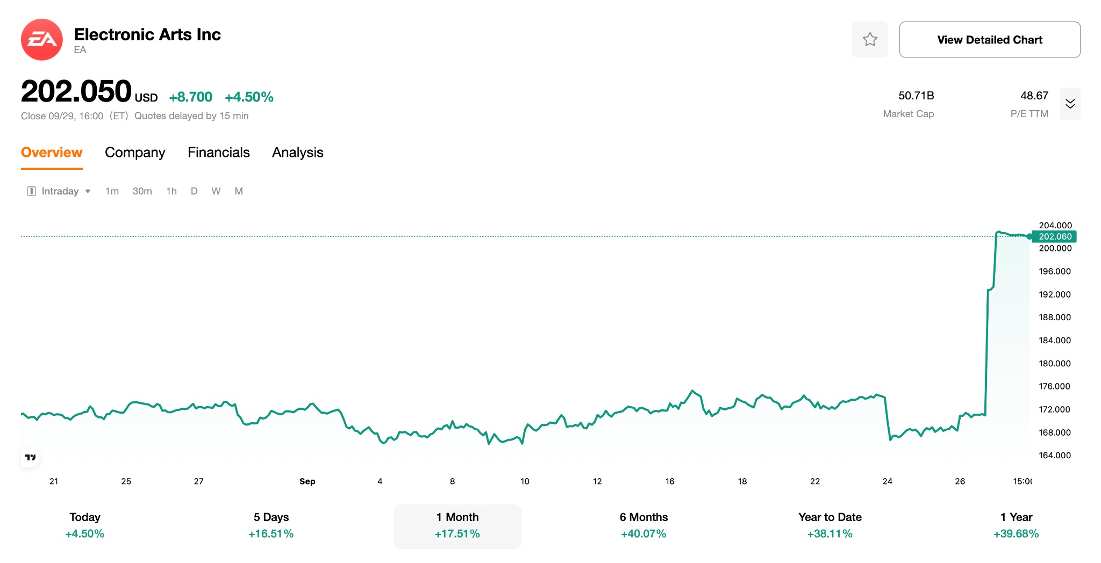Screen dimensions: 1101x563
Task: Click the 24 date on time axis
Action: click(x=888, y=481)
